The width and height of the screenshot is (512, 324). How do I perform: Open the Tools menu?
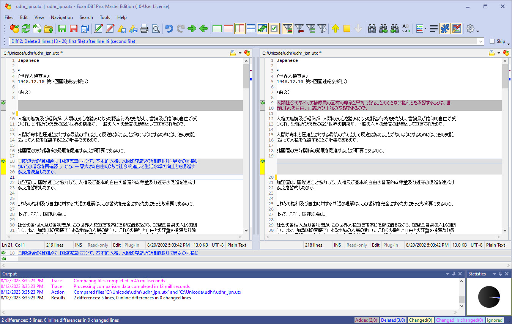coord(105,17)
